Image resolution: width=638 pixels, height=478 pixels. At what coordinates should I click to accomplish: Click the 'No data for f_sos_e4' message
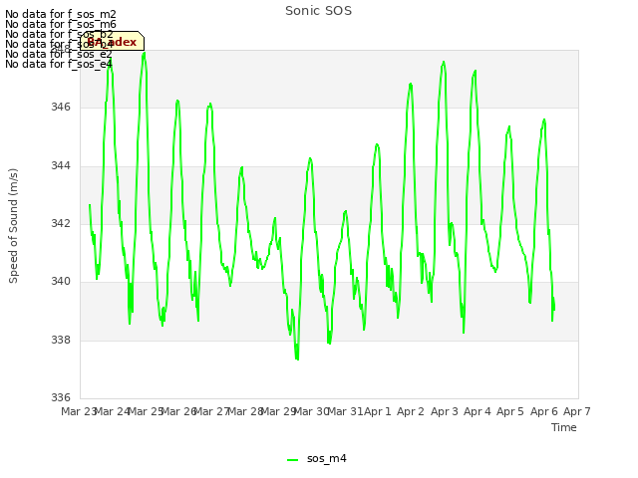tap(59, 64)
